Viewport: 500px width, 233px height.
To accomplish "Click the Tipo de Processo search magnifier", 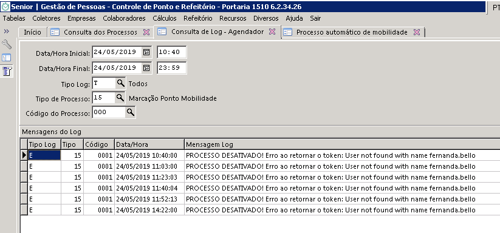I will pyautogui.click(x=120, y=98).
